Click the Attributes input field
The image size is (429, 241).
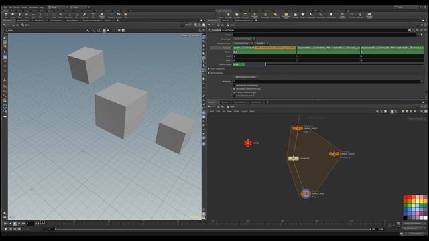(x=326, y=81)
